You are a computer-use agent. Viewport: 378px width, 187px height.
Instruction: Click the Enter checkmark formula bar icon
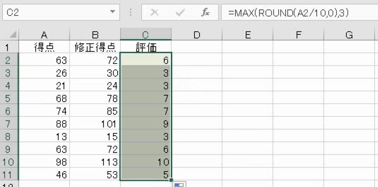click(180, 12)
